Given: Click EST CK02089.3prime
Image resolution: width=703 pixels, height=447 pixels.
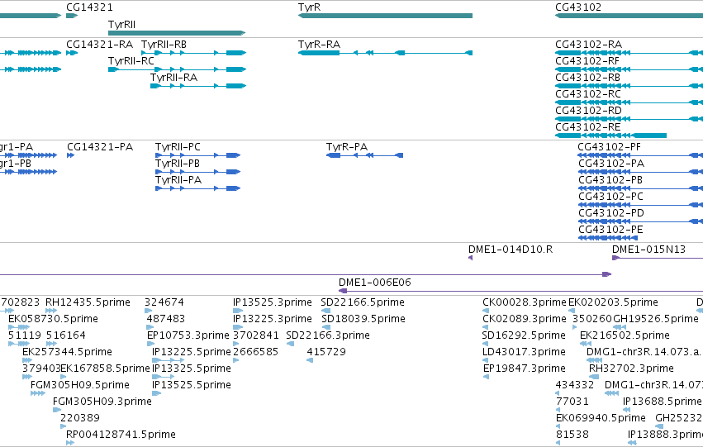Looking at the screenshot, I should coord(524,319).
